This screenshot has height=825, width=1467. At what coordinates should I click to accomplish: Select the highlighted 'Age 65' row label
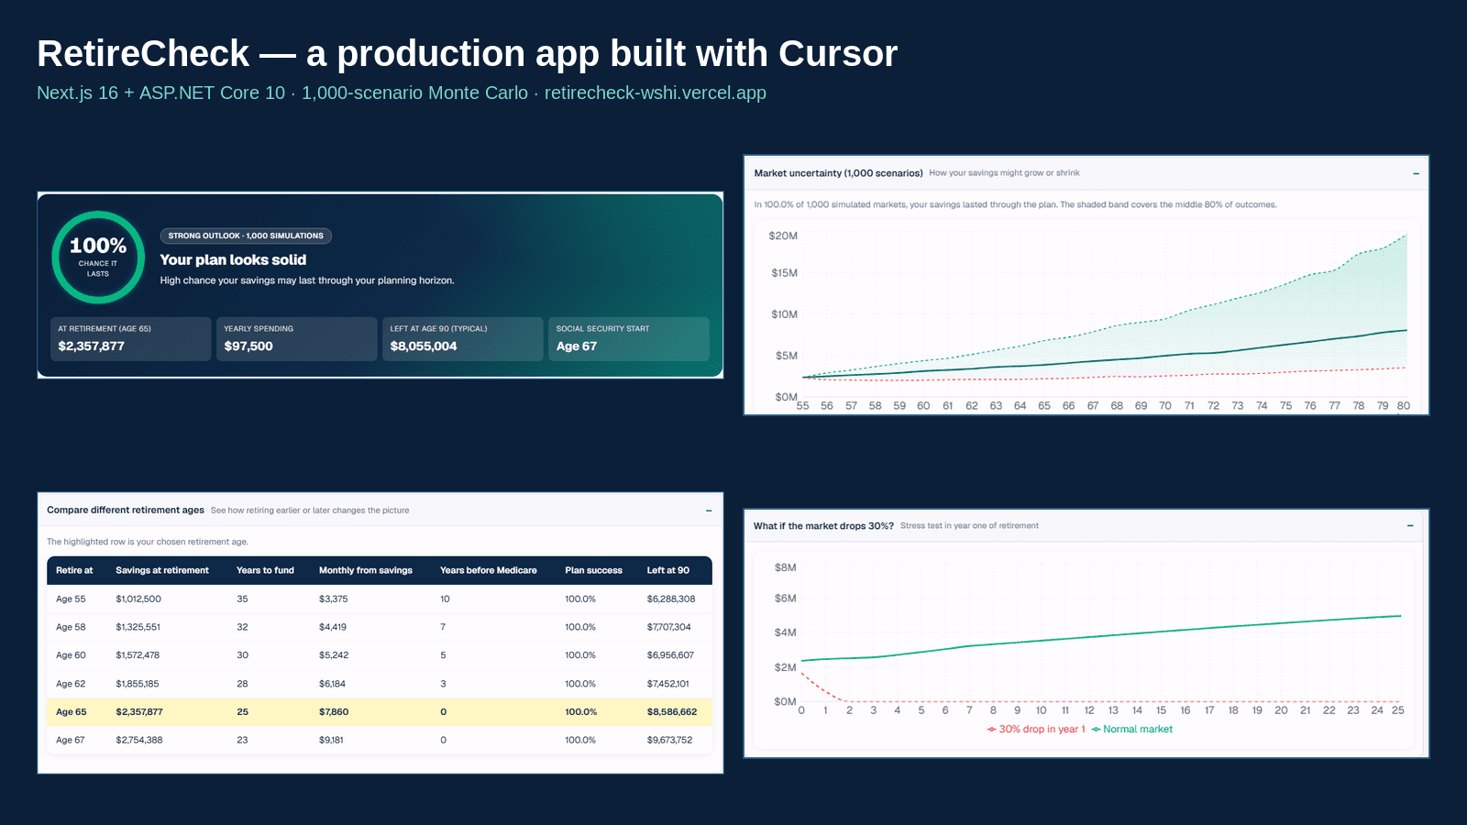tap(72, 712)
